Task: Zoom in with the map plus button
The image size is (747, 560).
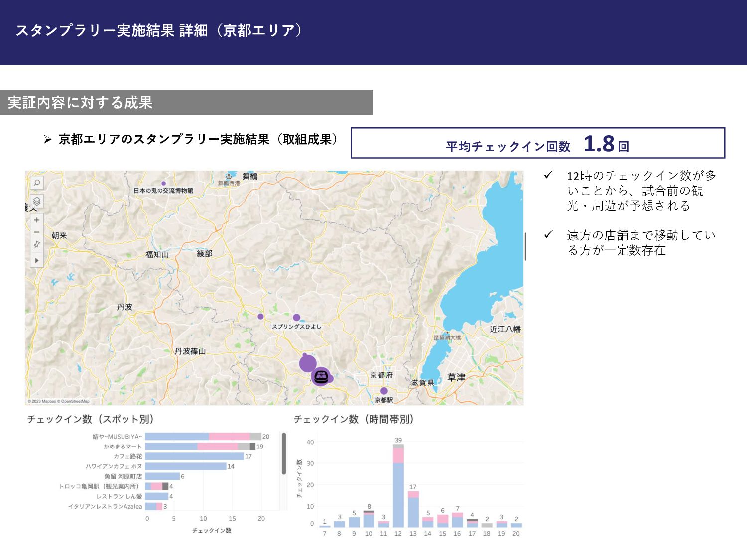Action: pyautogui.click(x=37, y=220)
